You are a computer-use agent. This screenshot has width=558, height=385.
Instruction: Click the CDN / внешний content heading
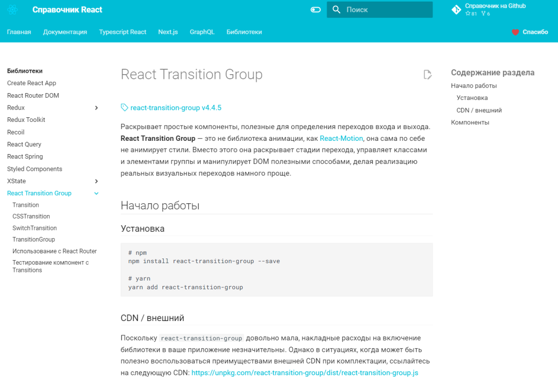click(x=153, y=318)
